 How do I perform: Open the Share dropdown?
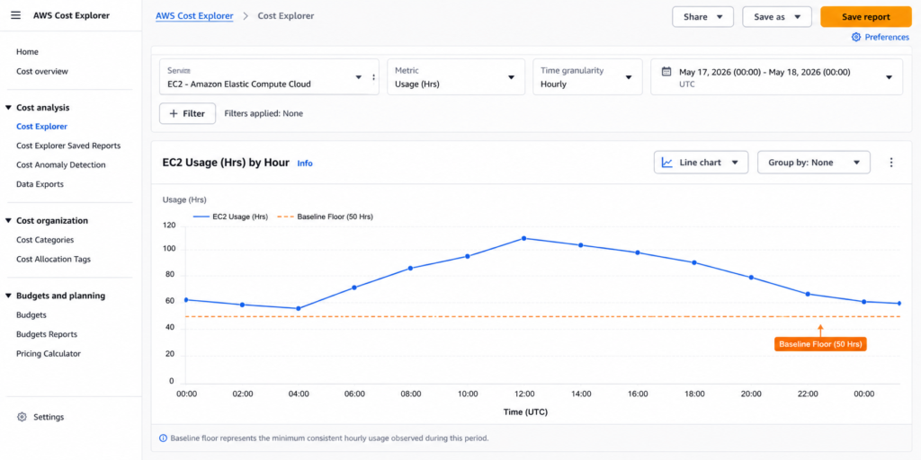[702, 17]
